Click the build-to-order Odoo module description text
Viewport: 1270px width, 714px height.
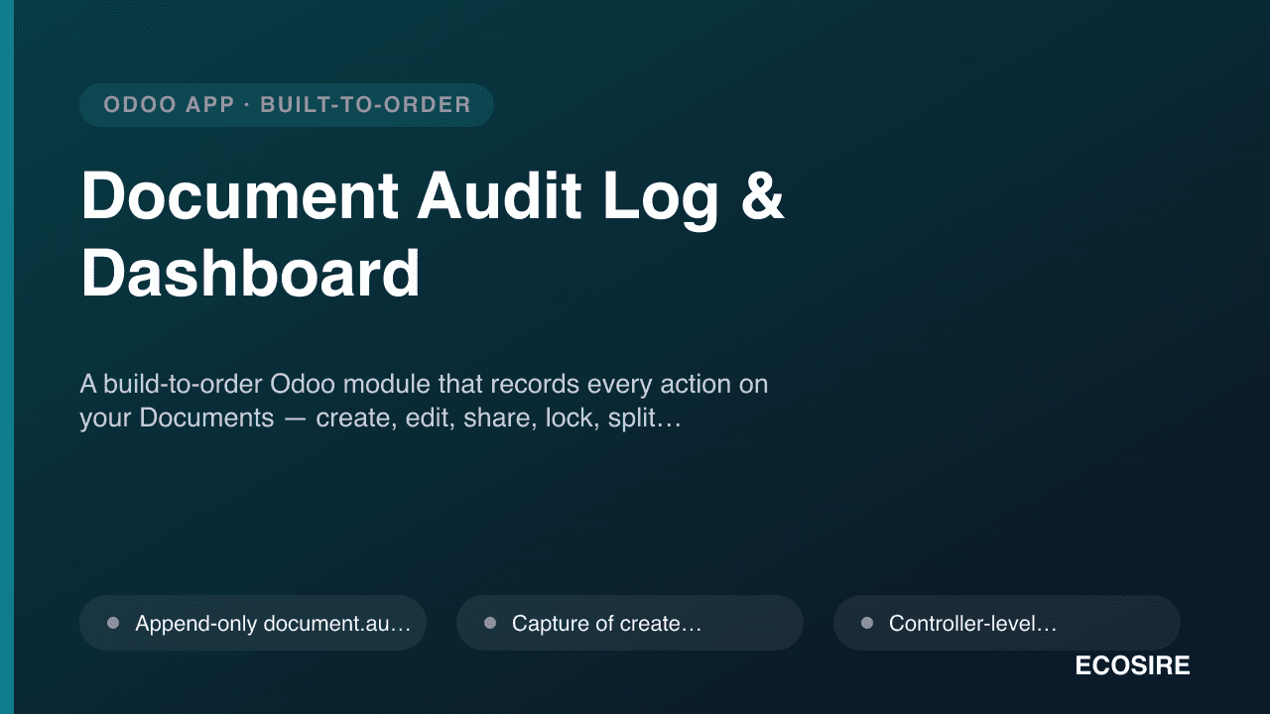point(424,401)
